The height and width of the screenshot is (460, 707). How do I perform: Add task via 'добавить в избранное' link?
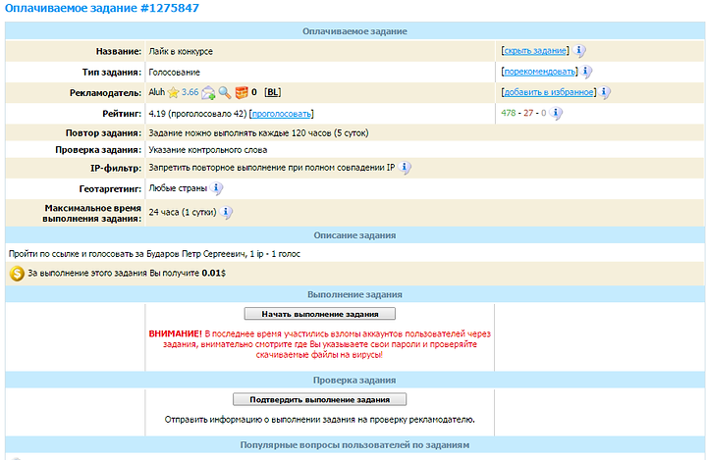pyautogui.click(x=549, y=92)
